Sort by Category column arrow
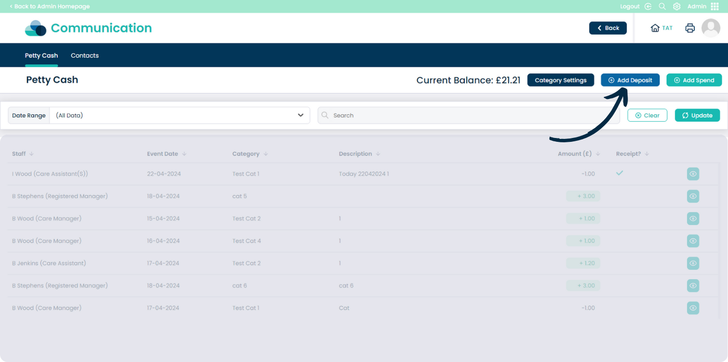The width and height of the screenshot is (728, 362). coord(266,154)
